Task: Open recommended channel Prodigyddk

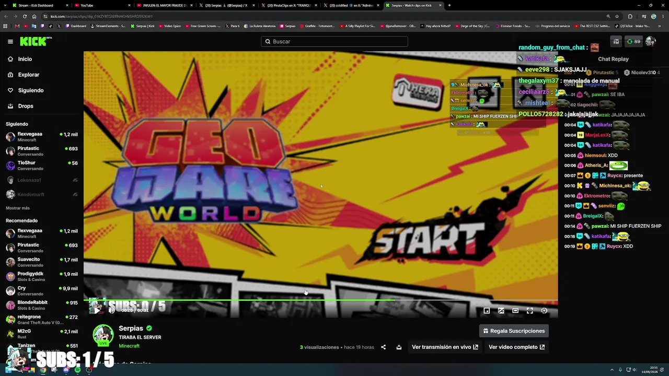Action: point(42,276)
